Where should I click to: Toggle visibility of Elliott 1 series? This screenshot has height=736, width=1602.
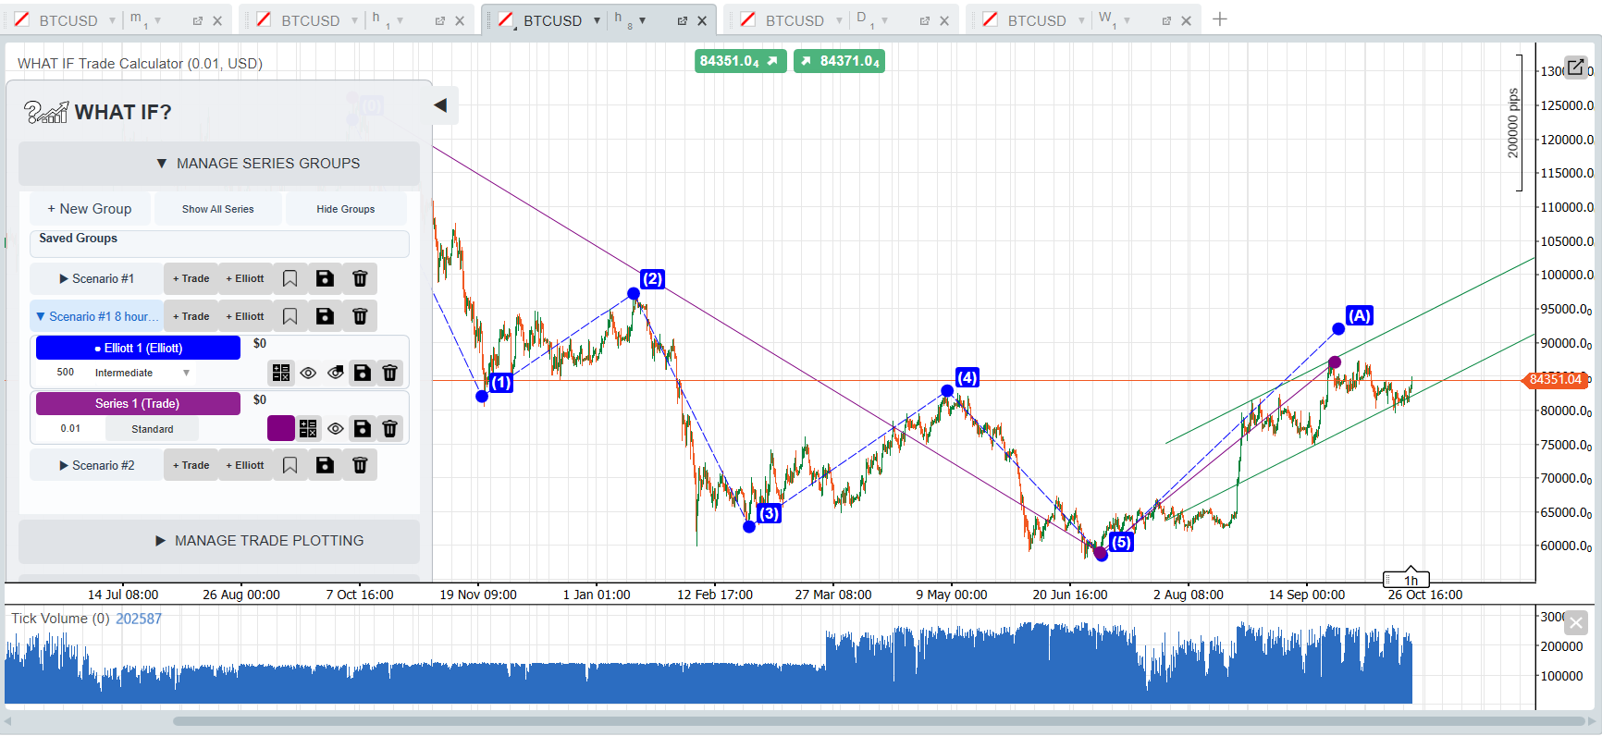point(308,373)
